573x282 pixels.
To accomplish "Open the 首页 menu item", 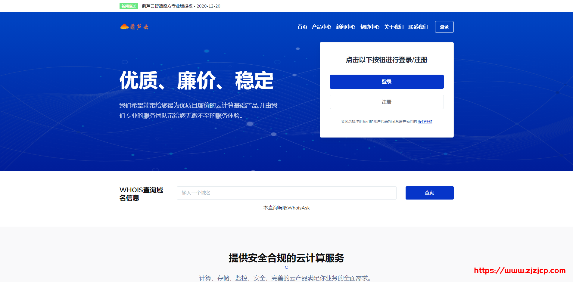I will coord(302,27).
